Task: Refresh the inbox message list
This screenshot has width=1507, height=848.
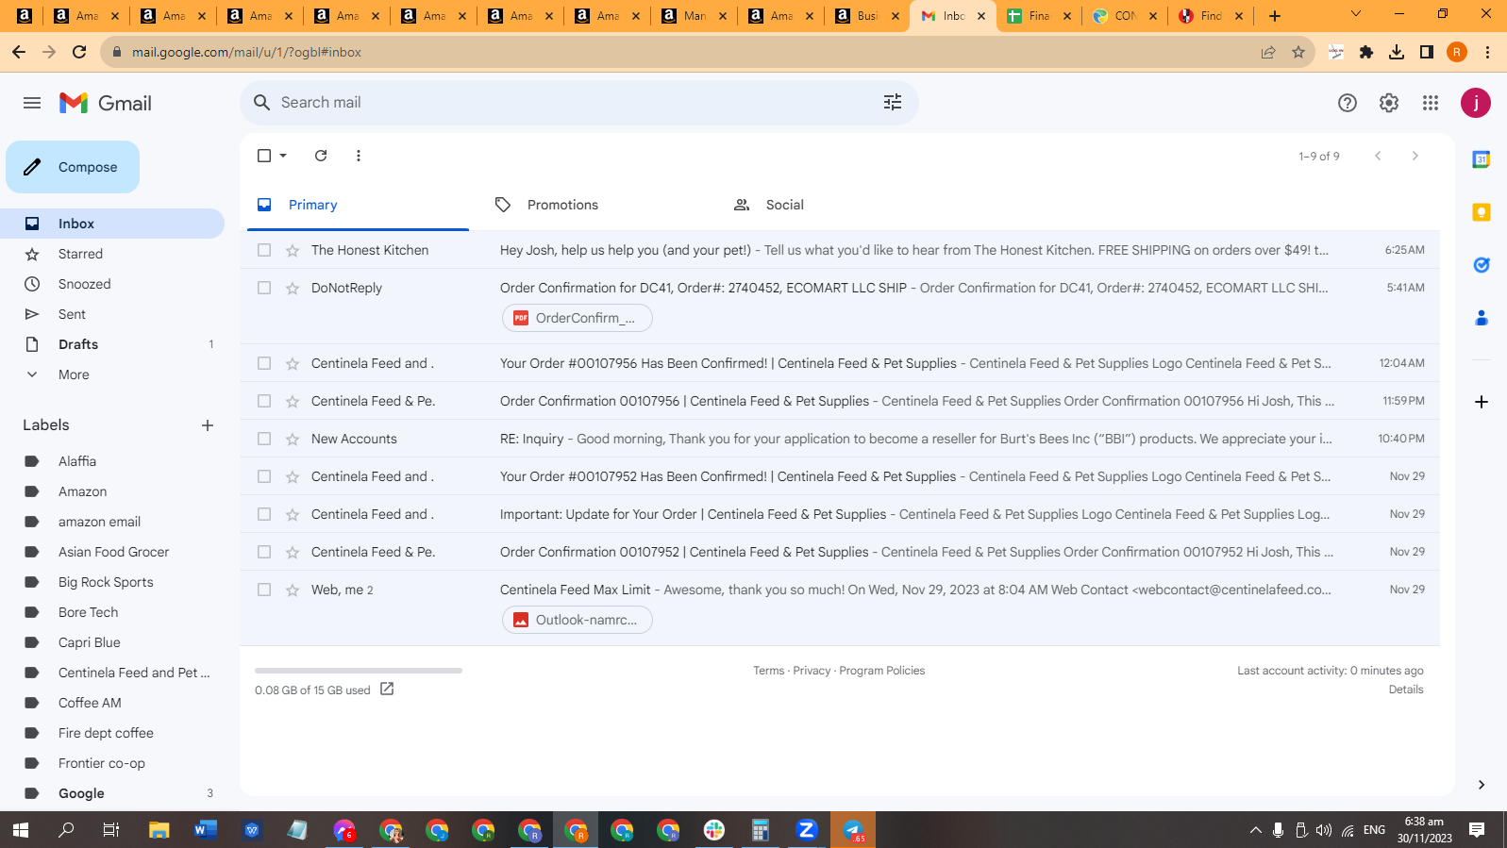Action: pos(321,156)
